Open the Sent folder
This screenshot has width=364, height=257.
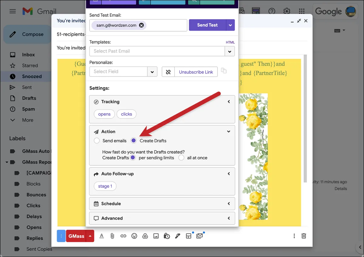(27, 87)
